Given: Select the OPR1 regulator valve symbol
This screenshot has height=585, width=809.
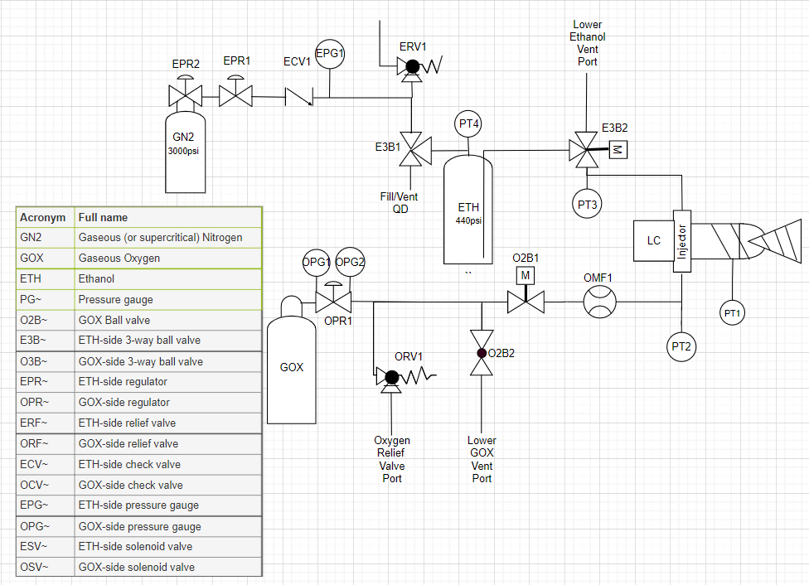Looking at the screenshot, I should click(x=335, y=300).
